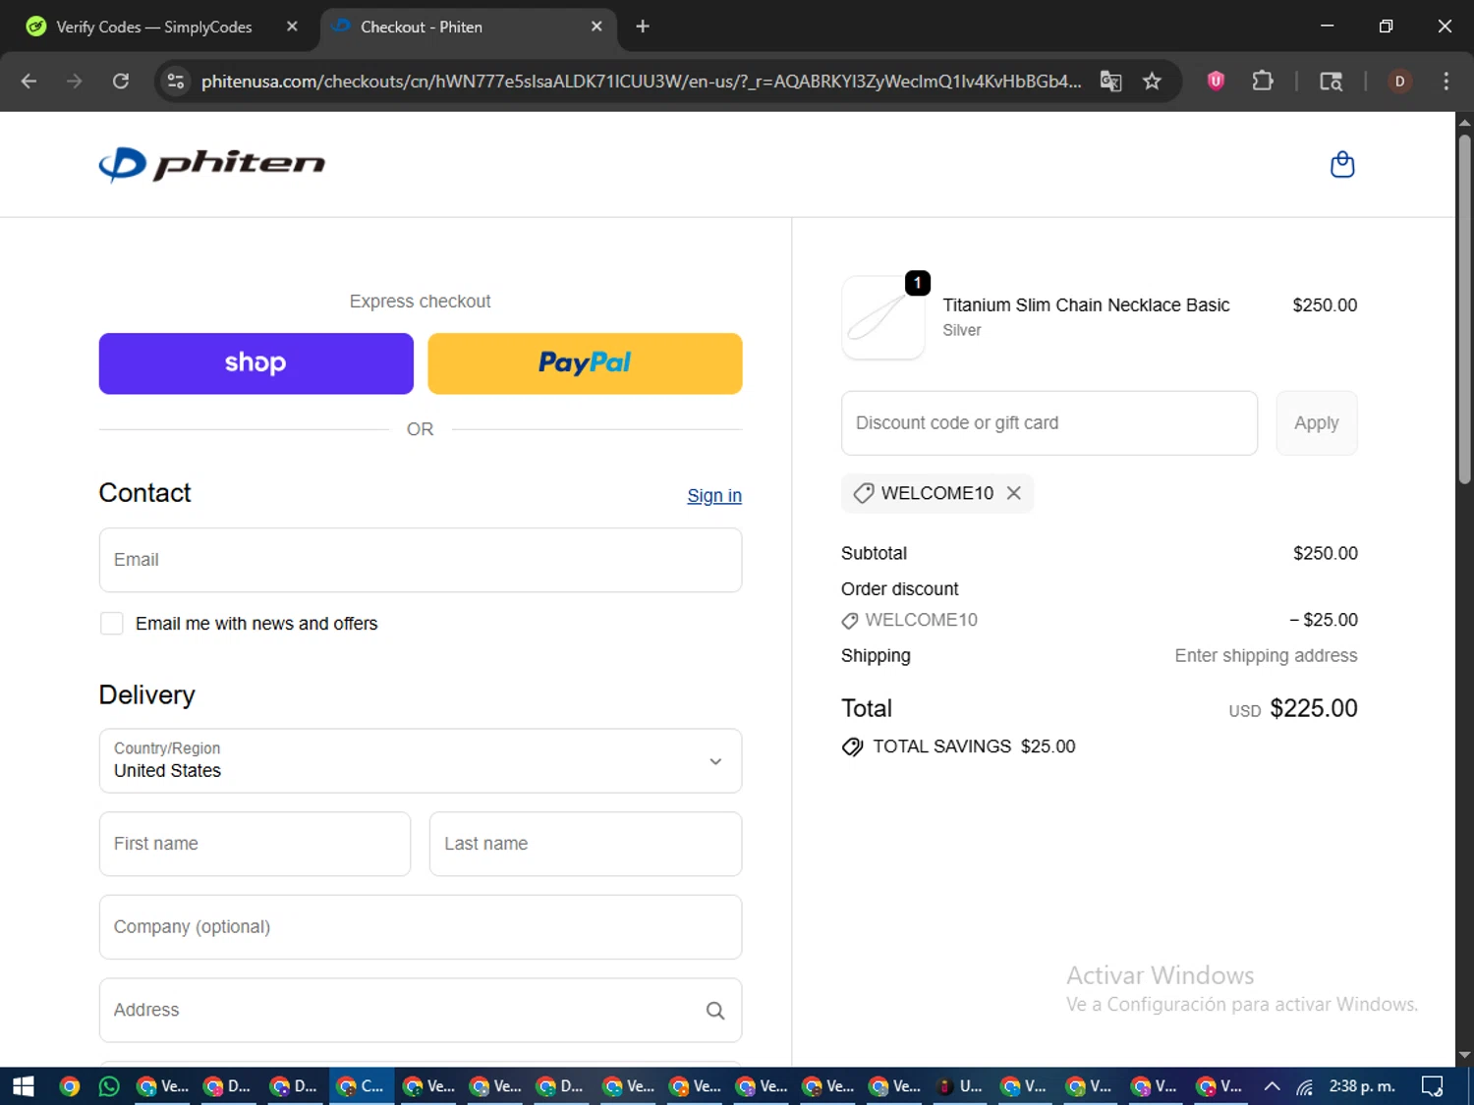1474x1105 pixels.
Task: Click the browser address bar URL
Action: click(641, 82)
